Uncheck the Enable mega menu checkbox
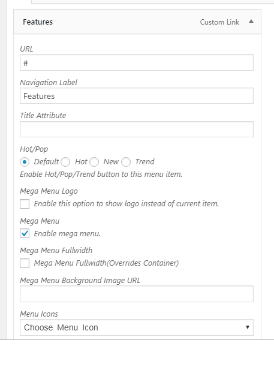The height and width of the screenshot is (367, 274). click(x=25, y=234)
